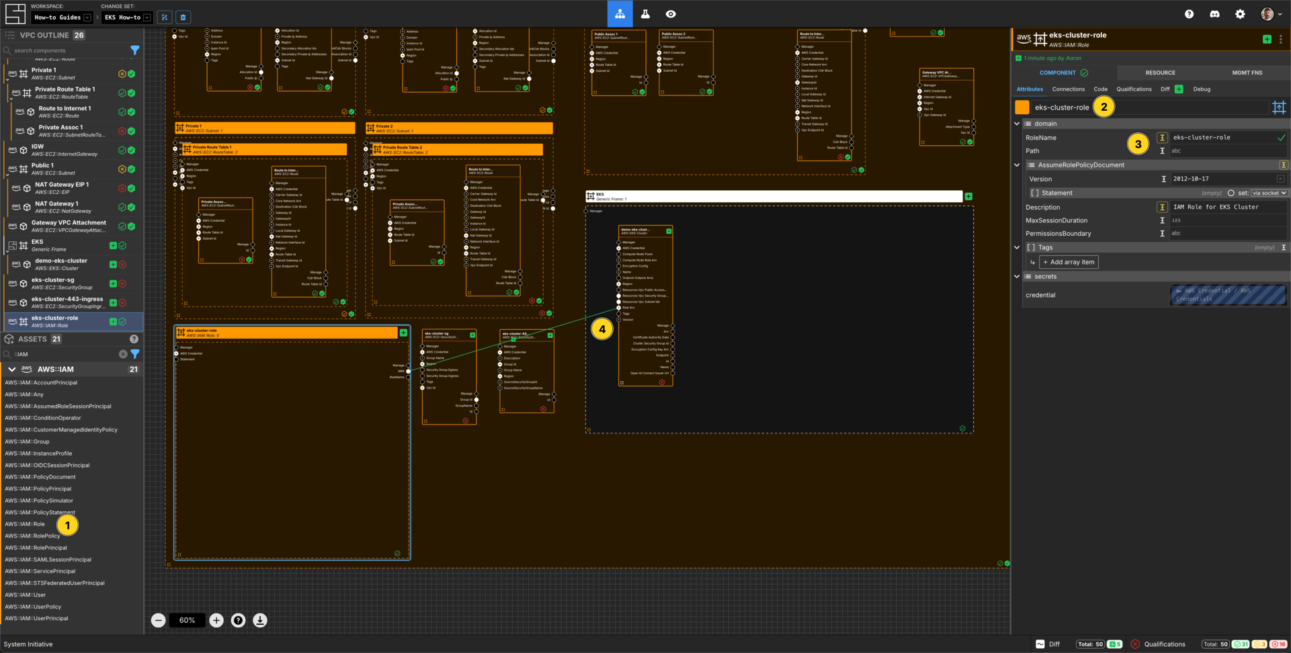Click the System Initiative logo
The width and height of the screenshot is (1291, 653).
(15, 13)
